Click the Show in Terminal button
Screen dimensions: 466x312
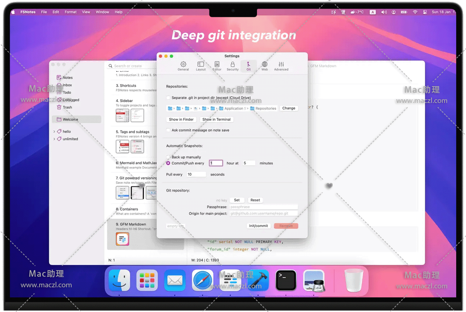pos(217,119)
